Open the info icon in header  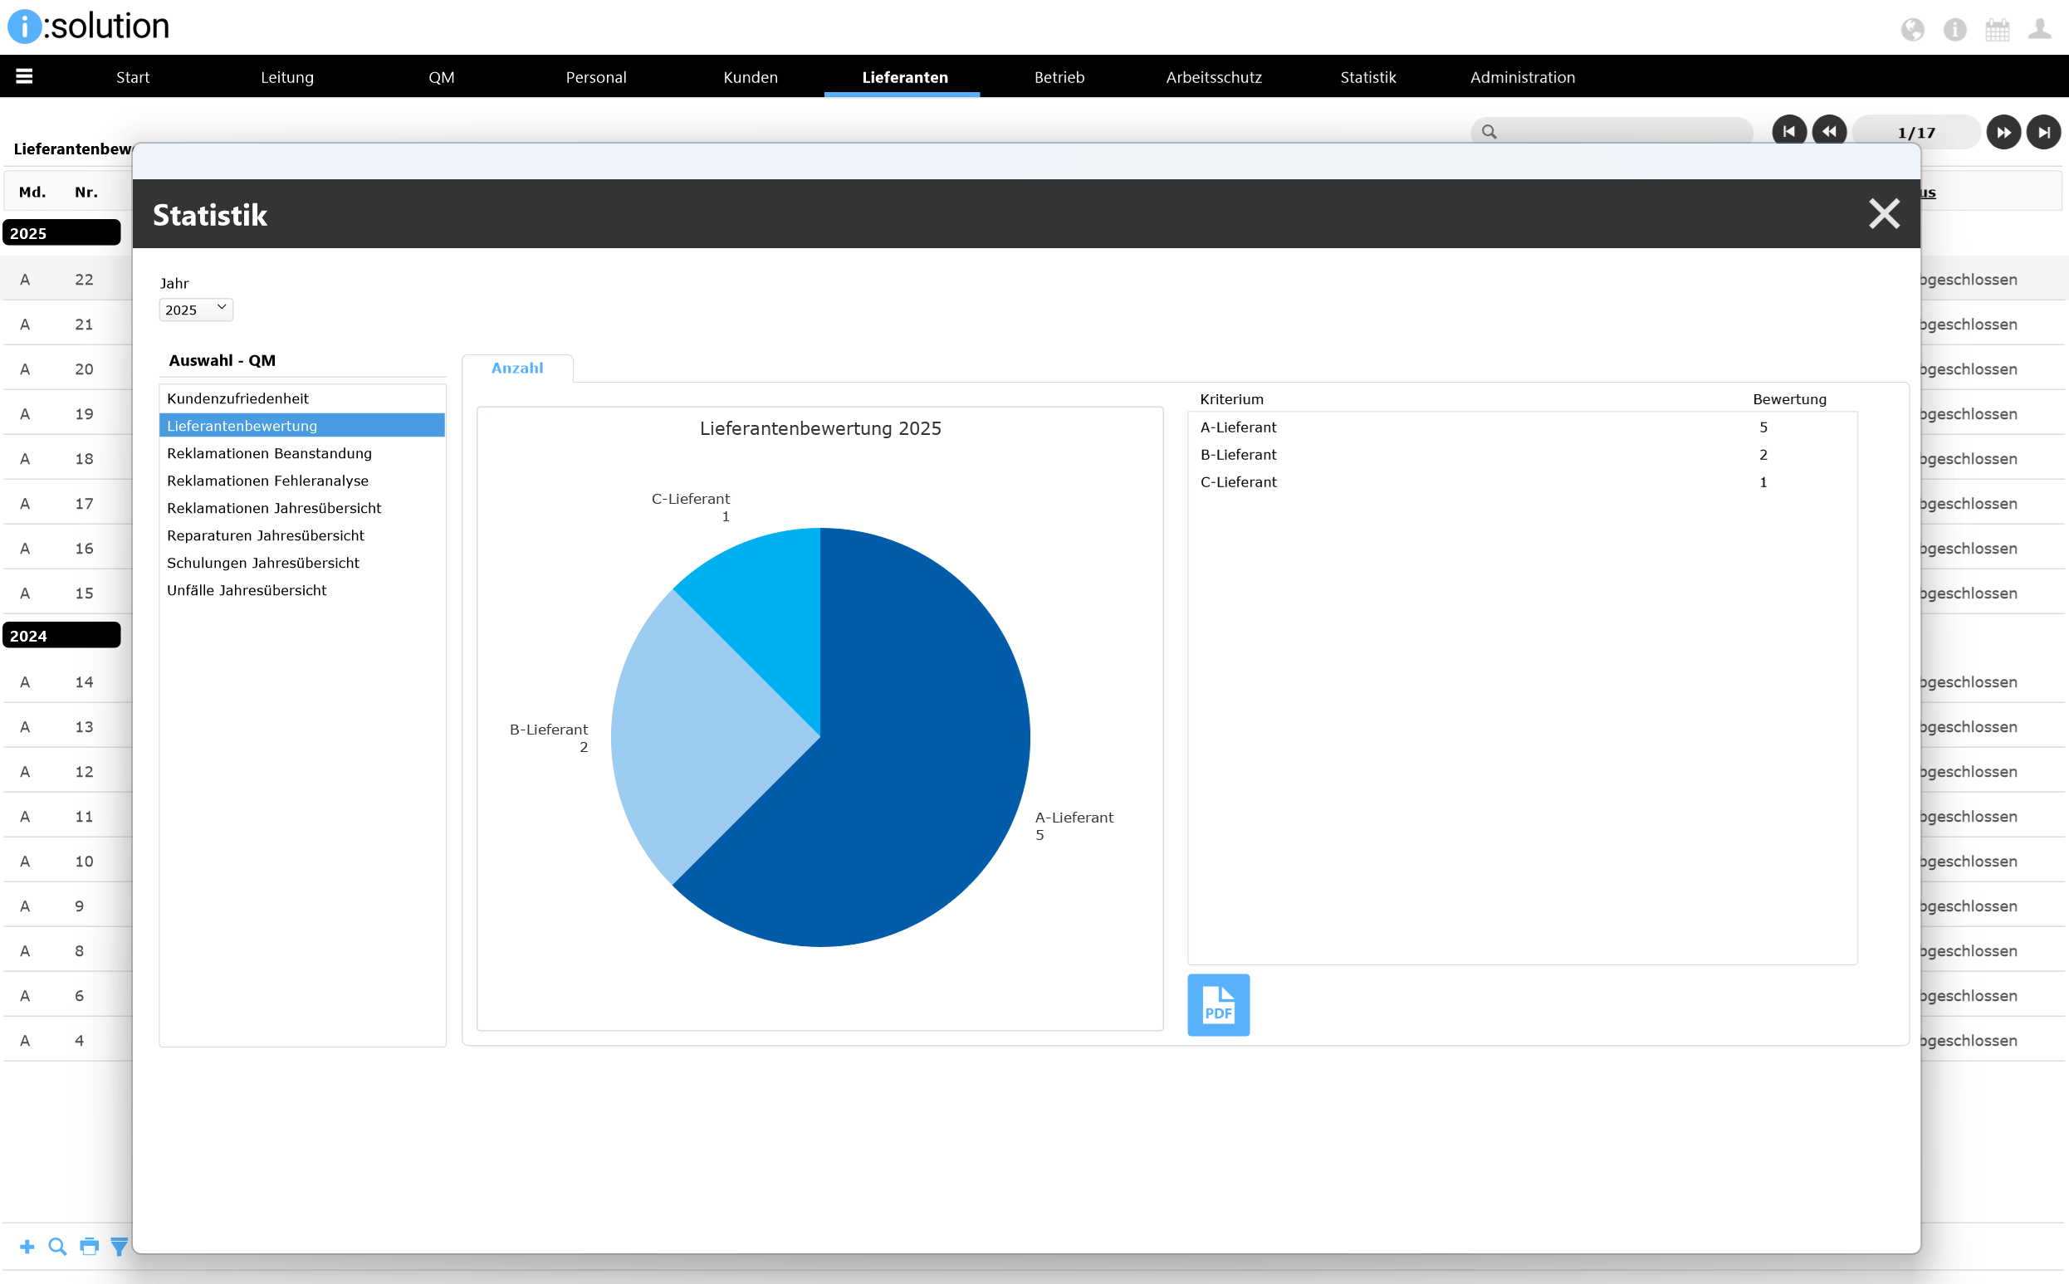(1954, 30)
